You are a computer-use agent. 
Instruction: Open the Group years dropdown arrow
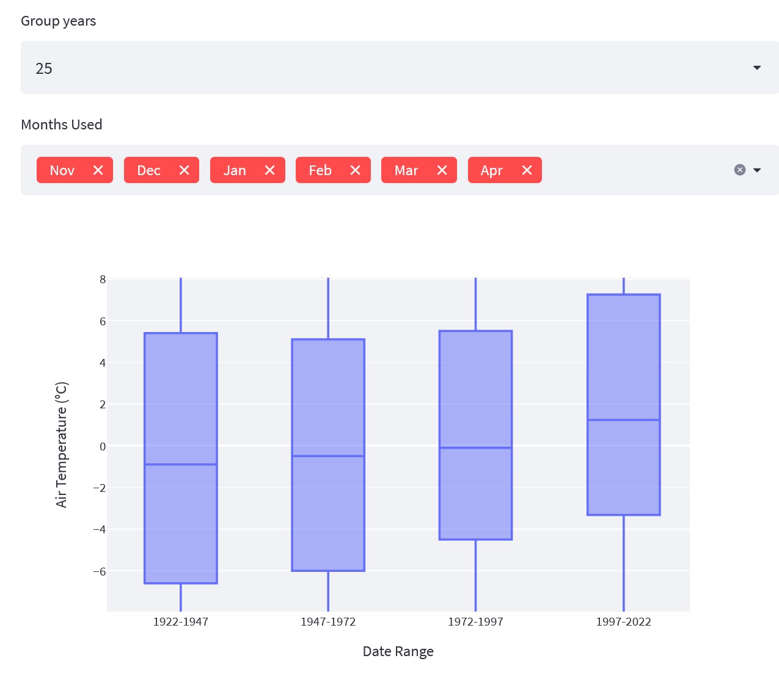point(757,68)
